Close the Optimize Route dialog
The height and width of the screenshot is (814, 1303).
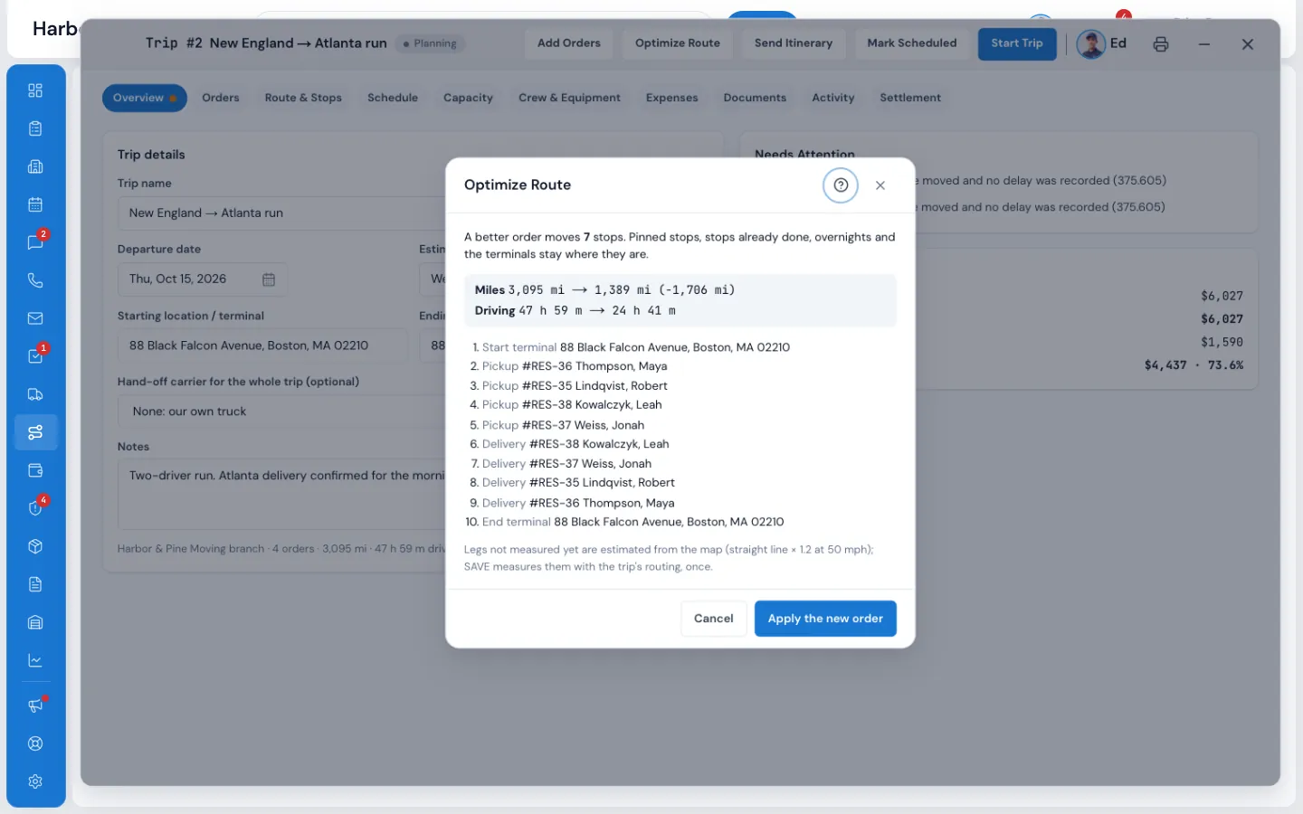tap(880, 185)
